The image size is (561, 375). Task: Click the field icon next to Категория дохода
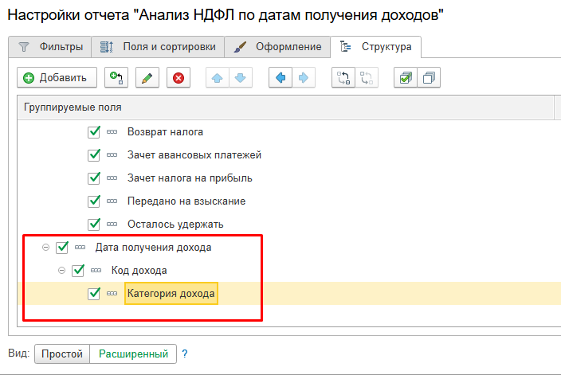click(x=112, y=294)
